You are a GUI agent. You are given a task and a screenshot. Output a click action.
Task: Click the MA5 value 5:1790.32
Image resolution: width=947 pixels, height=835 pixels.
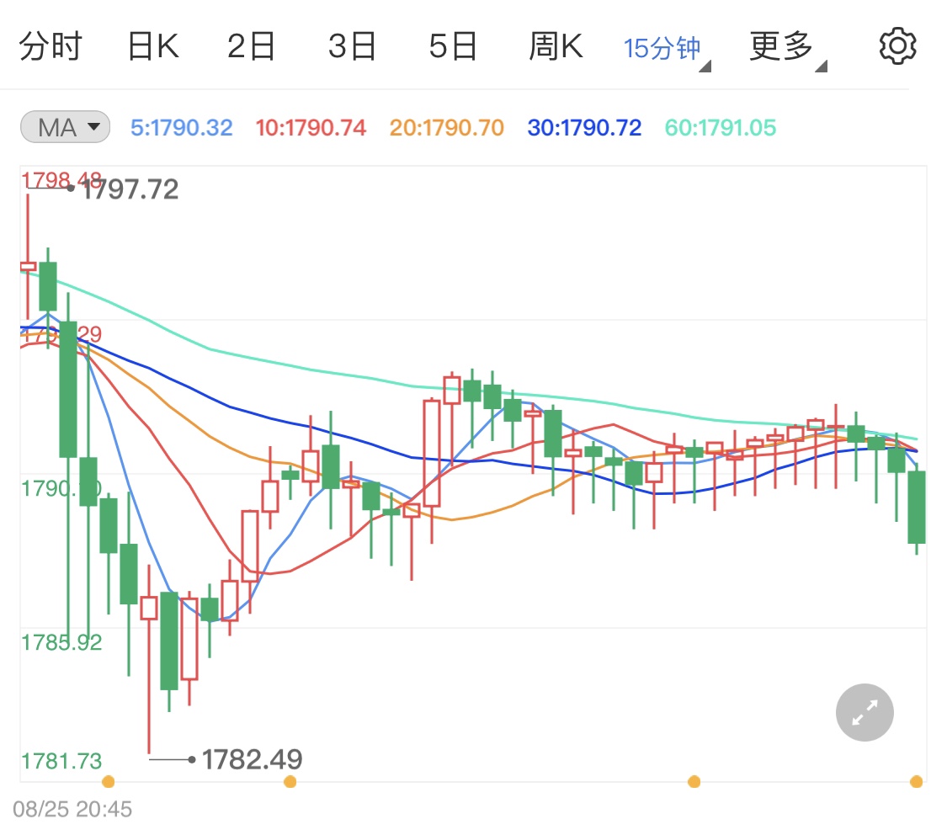pos(181,127)
